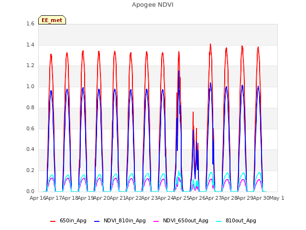Click the Apr 19 x-axis label

86,198
